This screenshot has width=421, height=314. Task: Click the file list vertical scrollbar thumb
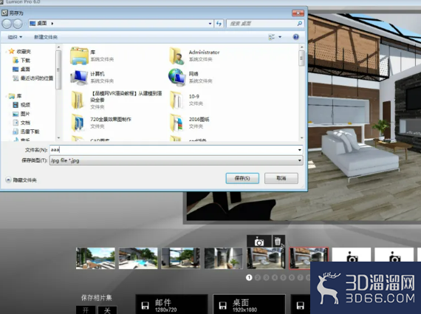[x=301, y=58]
